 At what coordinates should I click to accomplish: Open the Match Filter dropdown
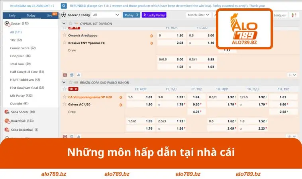(x=198, y=15)
